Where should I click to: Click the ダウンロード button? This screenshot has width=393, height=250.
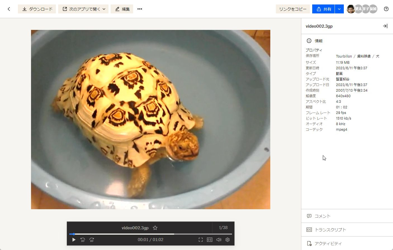tap(37, 9)
